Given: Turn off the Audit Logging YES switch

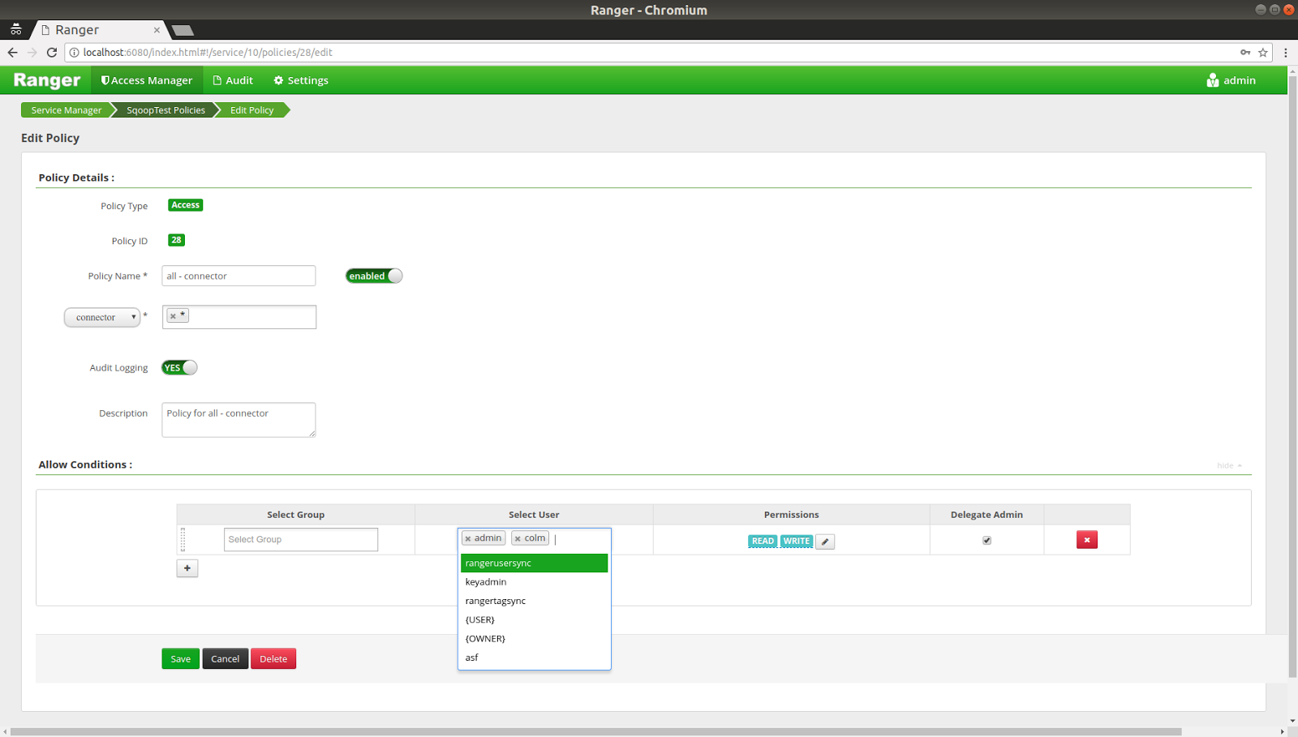Looking at the screenshot, I should (178, 367).
